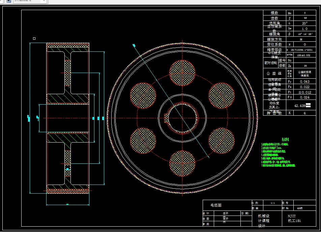
Task: Click the Fa symbol cell
Action: 289,87
